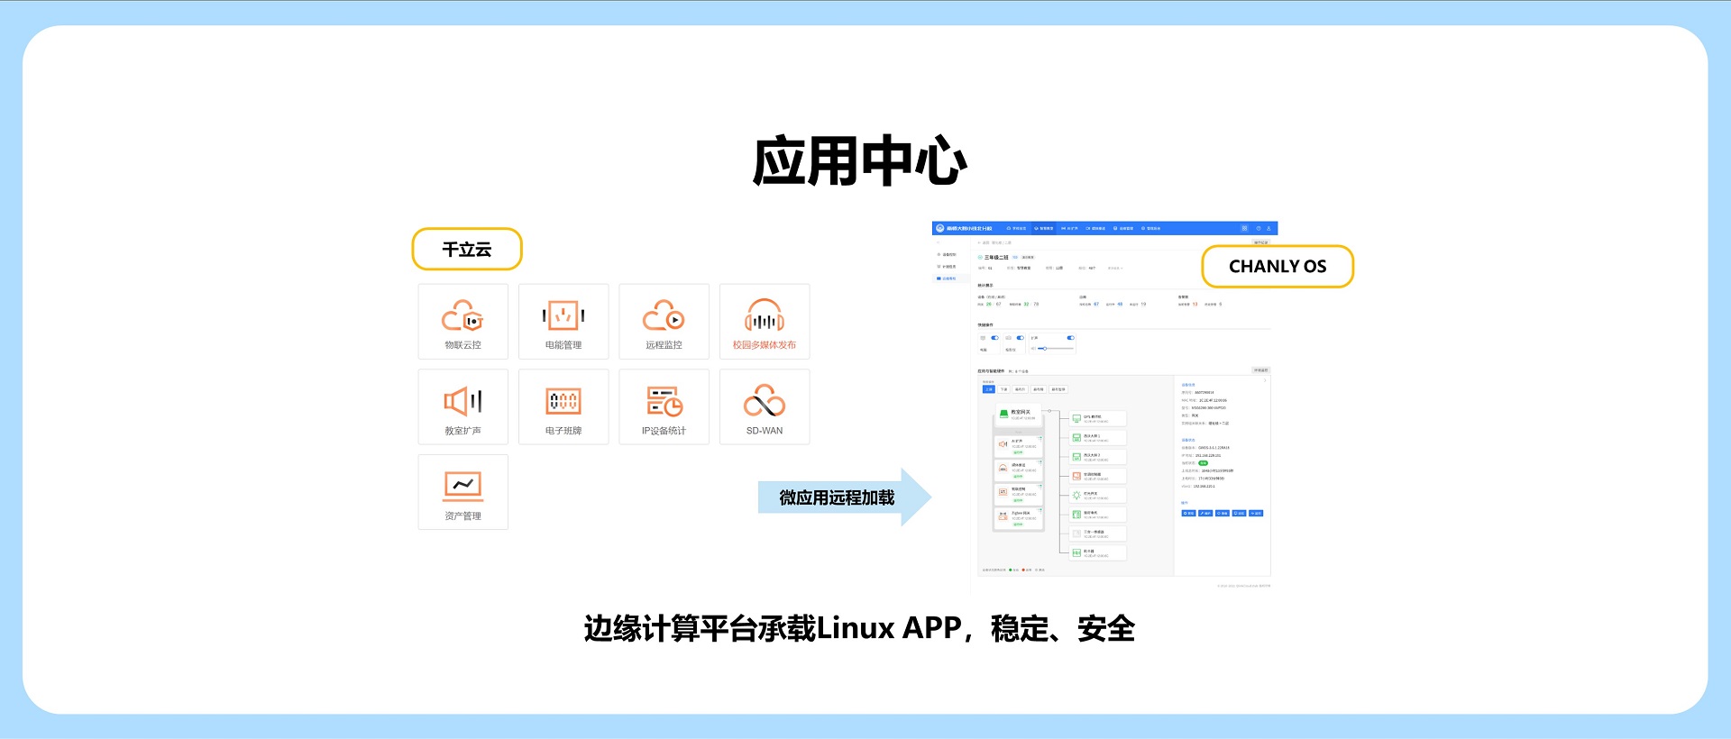Open the 电能管理 app tile

point(563,321)
